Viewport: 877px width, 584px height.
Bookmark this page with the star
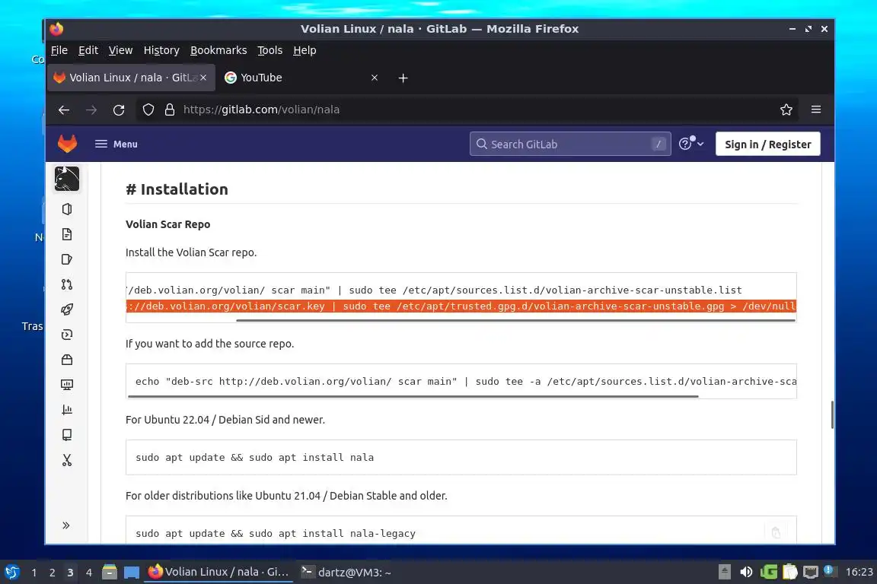(786, 109)
